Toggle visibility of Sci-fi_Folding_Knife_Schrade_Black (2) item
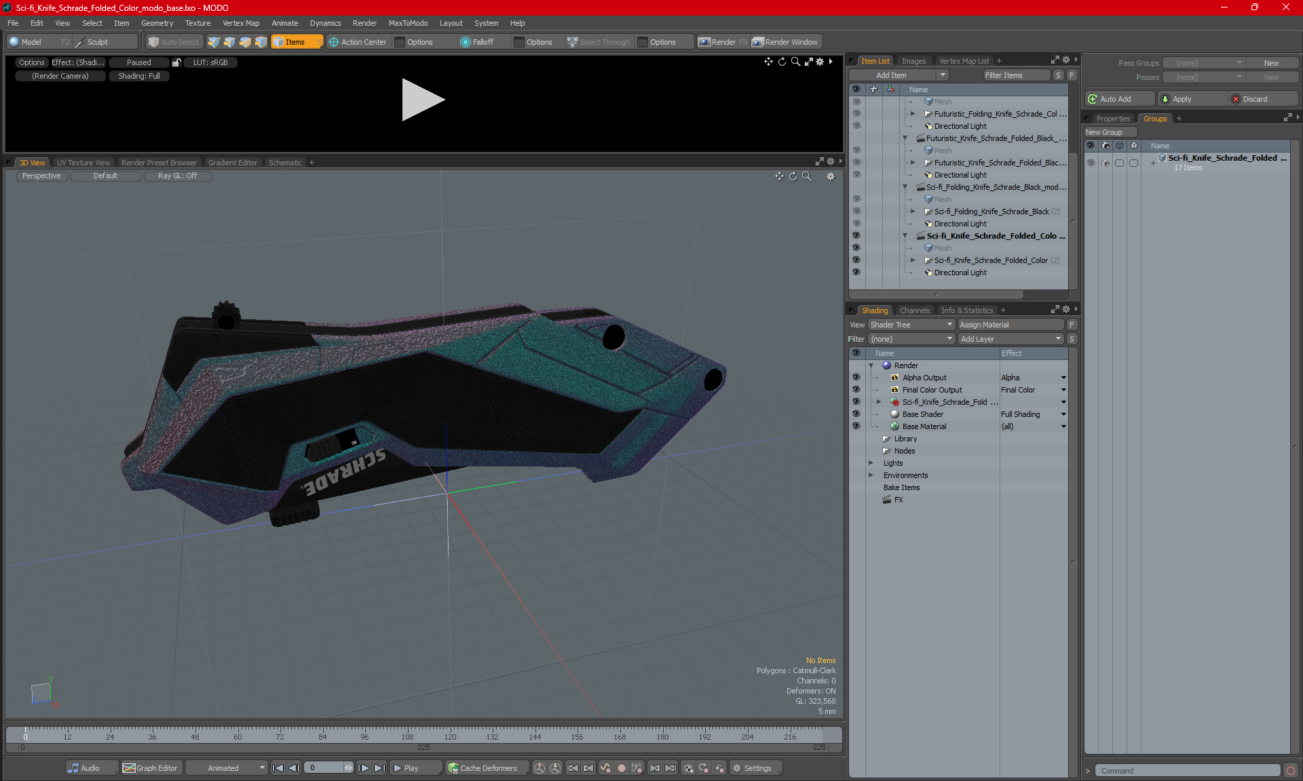Screen dimensions: 1303x781 856,212
